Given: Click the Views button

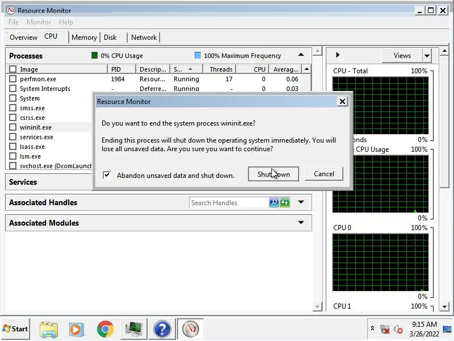Looking at the screenshot, I should point(402,55).
